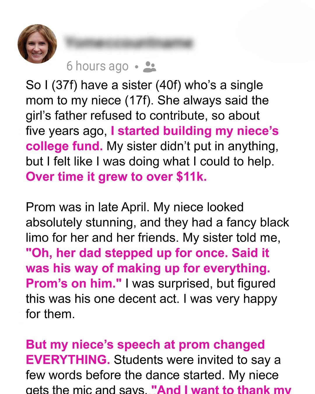Click "But my niece's speech at prom changed"
The image size is (315, 394).
(145, 345)
